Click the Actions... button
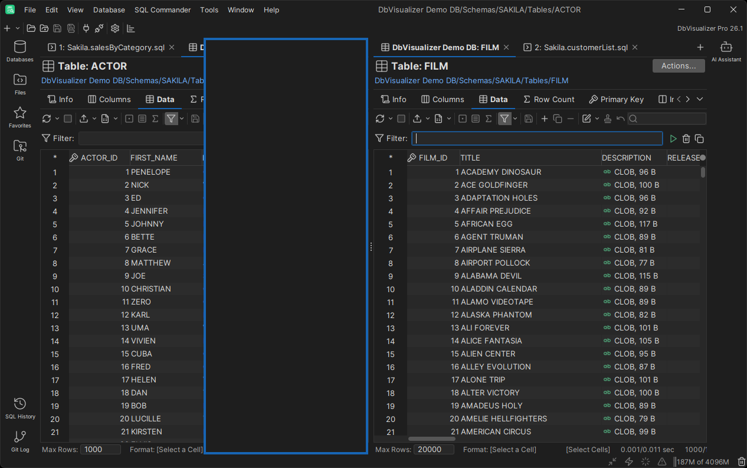Screen dimensions: 747x468 click(x=679, y=66)
